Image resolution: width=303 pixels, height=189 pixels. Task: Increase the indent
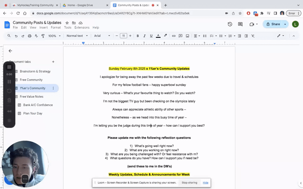[246, 36]
